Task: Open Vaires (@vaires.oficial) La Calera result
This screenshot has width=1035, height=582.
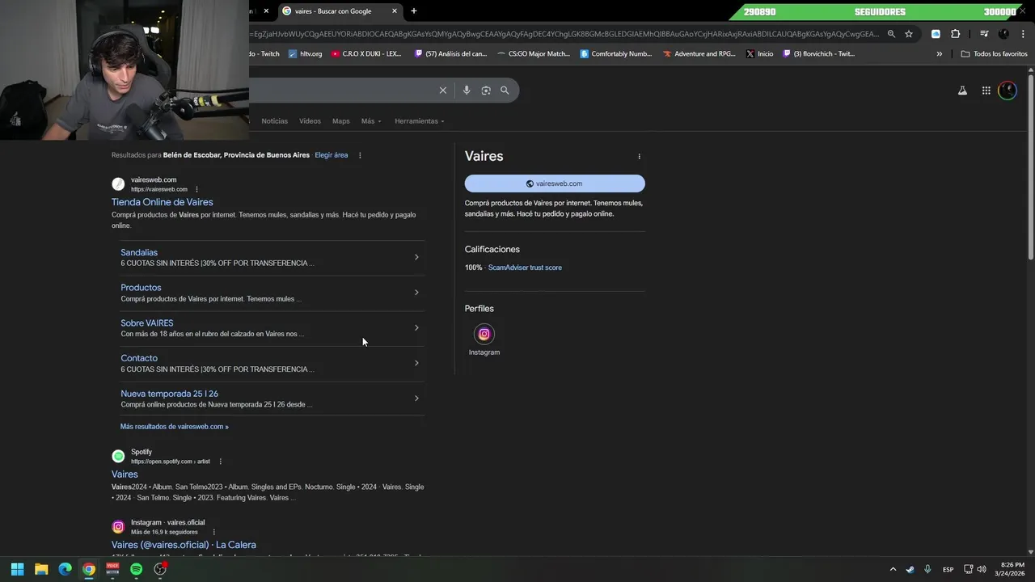Action: 184,545
